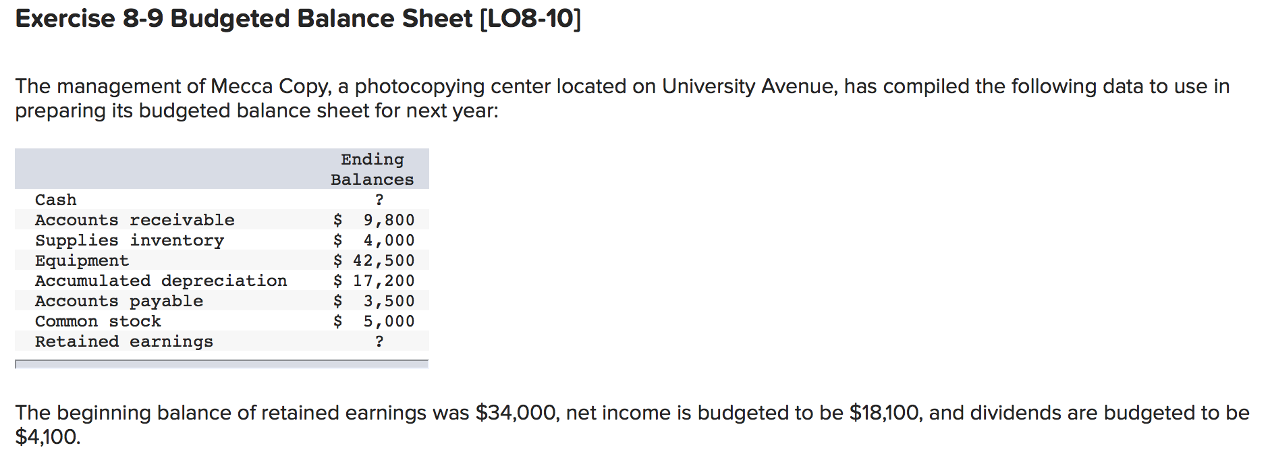This screenshot has width=1270, height=456.
Task: Click the $4,000 supplies inventory value
Action: (x=374, y=240)
